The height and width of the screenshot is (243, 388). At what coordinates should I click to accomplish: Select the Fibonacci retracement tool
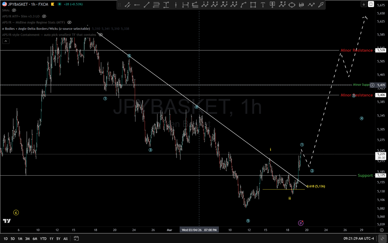156,5
